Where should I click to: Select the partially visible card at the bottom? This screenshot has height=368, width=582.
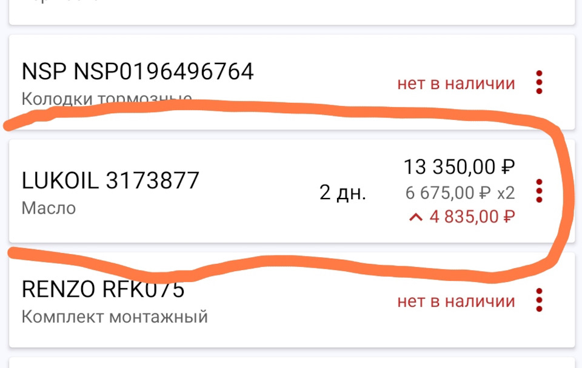tap(292, 363)
